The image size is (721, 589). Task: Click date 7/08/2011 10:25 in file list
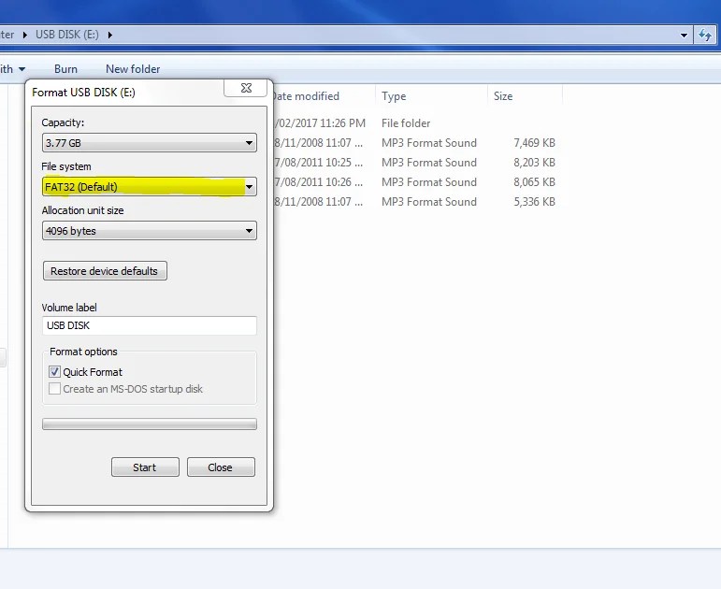tap(318, 163)
